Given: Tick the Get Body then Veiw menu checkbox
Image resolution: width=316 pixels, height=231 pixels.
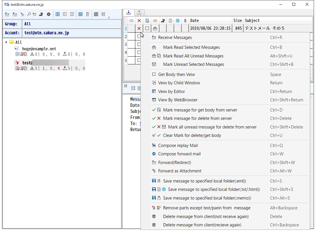Looking at the screenshot, I should 154,74.
